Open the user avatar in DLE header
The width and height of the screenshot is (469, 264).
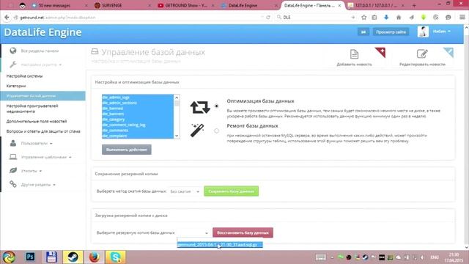[x=423, y=32]
